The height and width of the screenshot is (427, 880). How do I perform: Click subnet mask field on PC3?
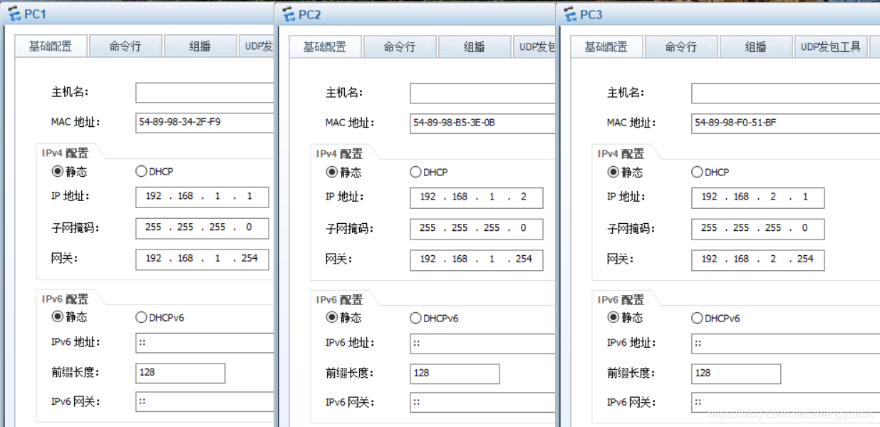757,228
